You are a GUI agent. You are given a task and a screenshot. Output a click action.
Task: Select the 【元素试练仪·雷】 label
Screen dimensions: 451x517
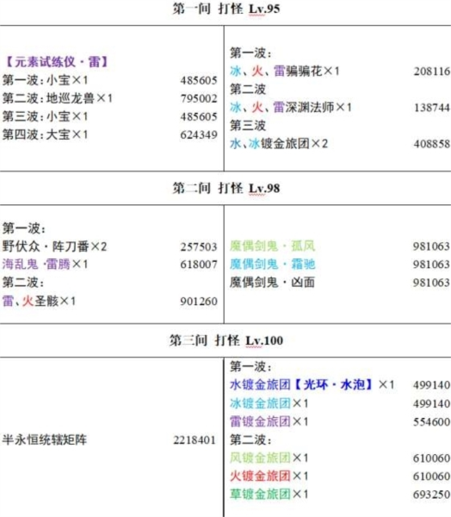pyautogui.click(x=57, y=62)
